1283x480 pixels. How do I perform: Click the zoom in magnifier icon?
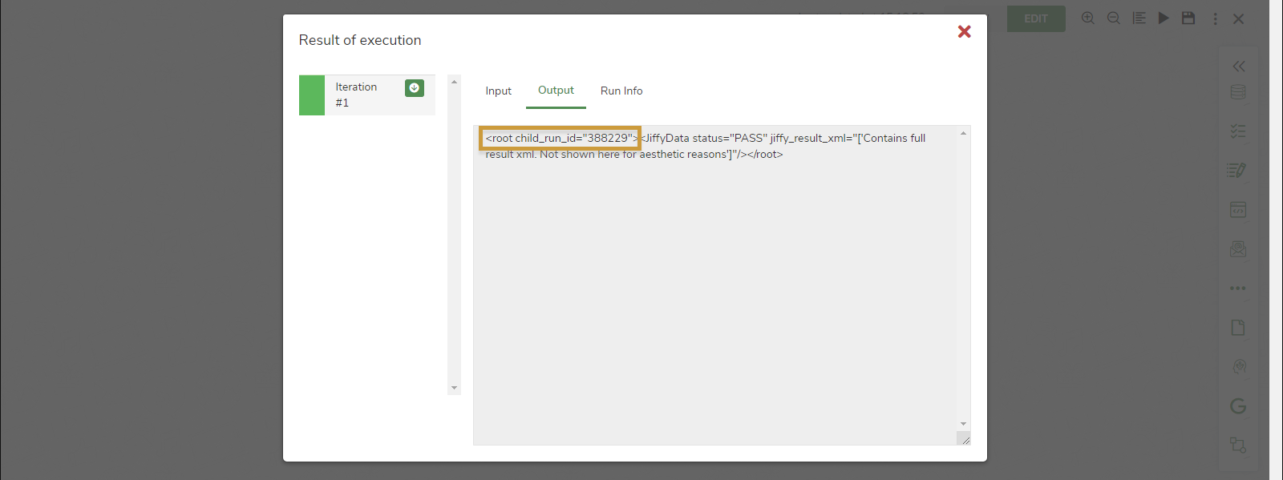(1088, 18)
